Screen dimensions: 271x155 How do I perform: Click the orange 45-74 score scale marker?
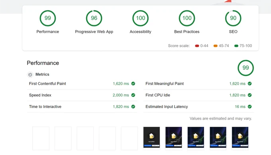click(x=215, y=46)
